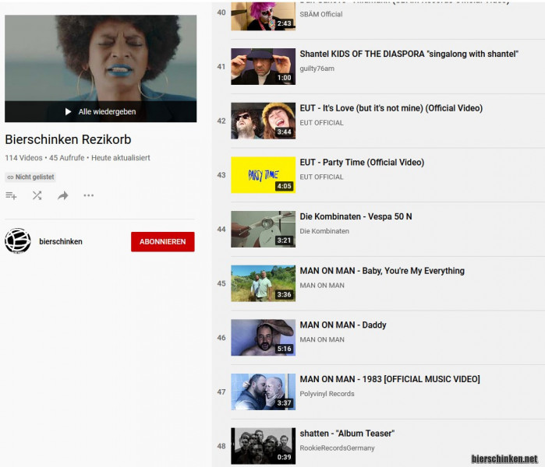
Task: Click title shatten - "Album Teaser"
Action: 347,434
